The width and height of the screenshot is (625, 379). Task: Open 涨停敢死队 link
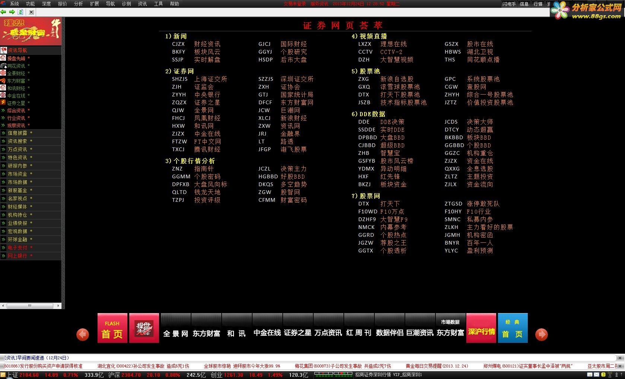pyautogui.click(x=483, y=204)
